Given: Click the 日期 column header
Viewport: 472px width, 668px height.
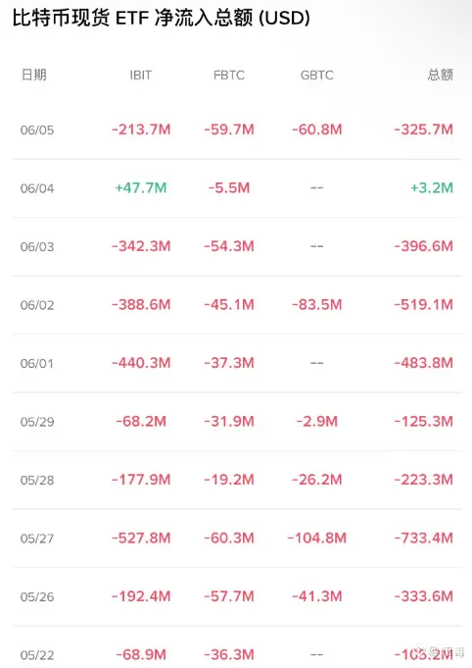Looking at the screenshot, I should [34, 75].
